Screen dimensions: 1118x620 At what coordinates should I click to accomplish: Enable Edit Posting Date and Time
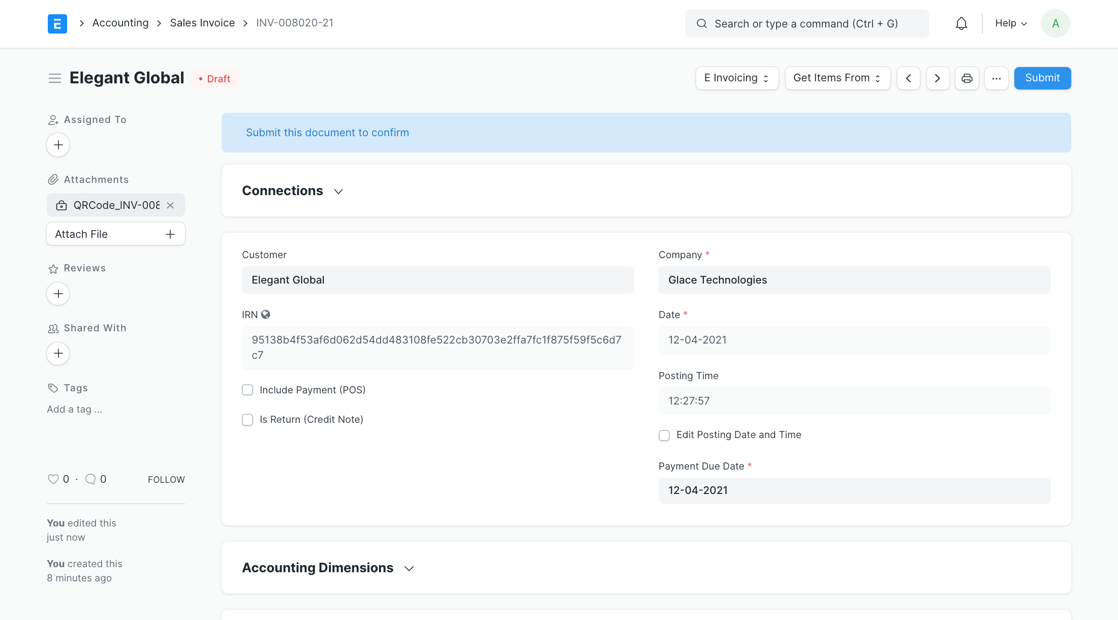tap(664, 436)
